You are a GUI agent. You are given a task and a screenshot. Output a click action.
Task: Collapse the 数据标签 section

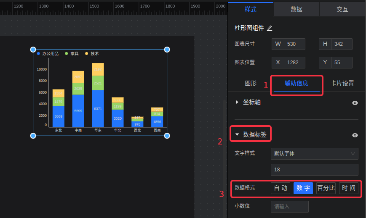click(237, 134)
